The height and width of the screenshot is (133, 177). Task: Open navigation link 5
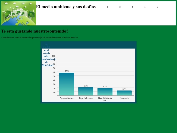click(157, 7)
